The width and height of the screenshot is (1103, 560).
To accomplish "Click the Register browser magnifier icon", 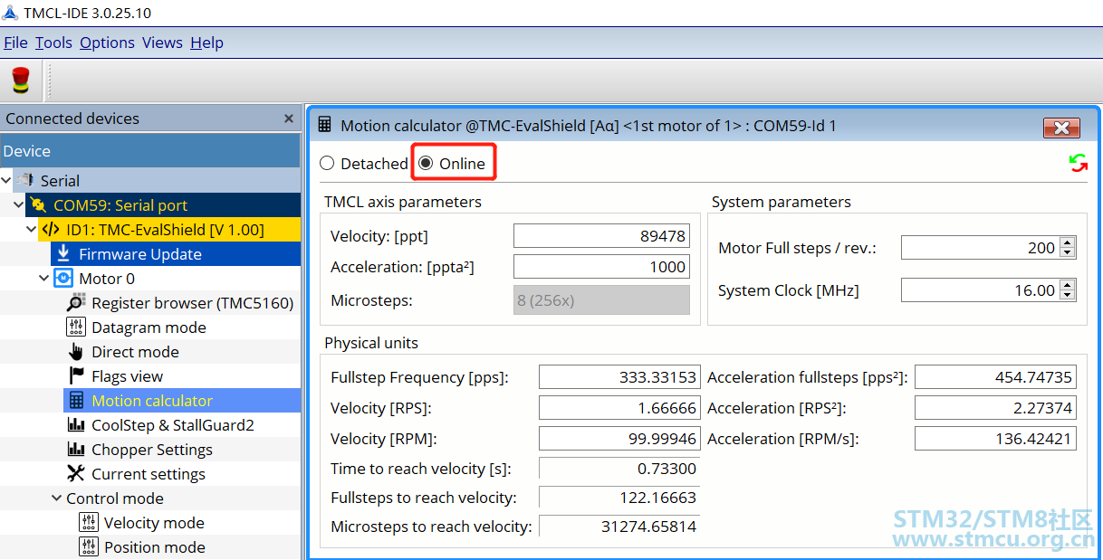I will coord(76,303).
